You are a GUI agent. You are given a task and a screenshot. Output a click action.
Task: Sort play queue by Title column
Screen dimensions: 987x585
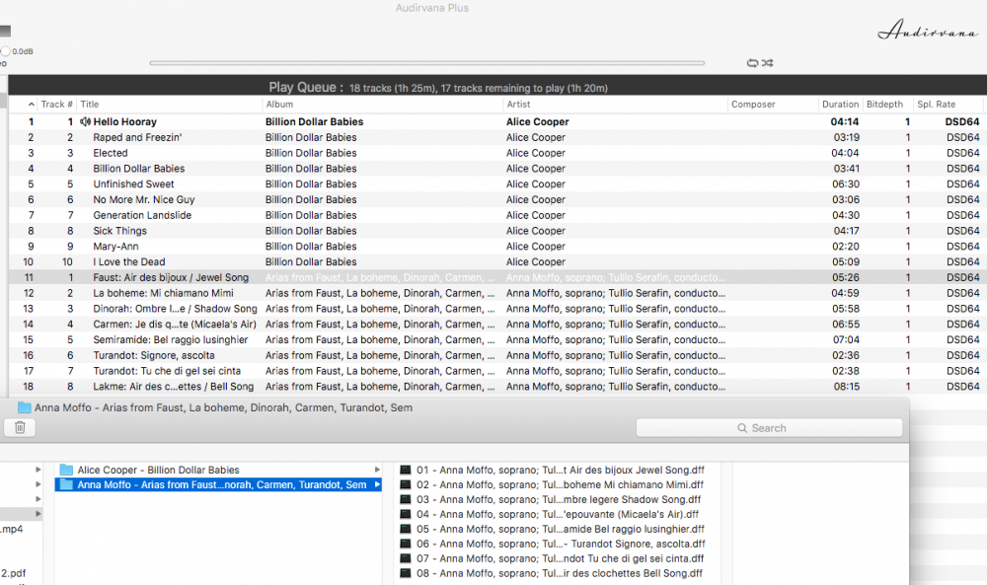(168, 105)
